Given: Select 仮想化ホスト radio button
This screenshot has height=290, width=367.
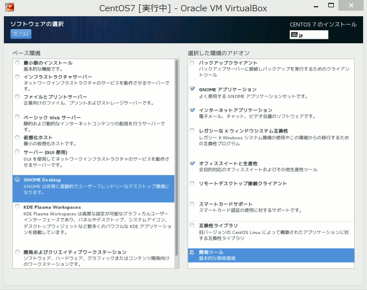Looking at the screenshot, I should 18,137.
